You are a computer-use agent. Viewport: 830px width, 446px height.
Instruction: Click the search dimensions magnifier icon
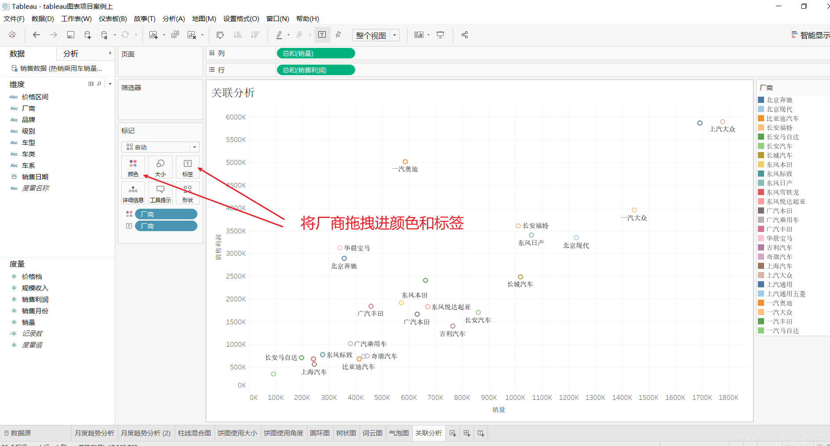tap(99, 83)
